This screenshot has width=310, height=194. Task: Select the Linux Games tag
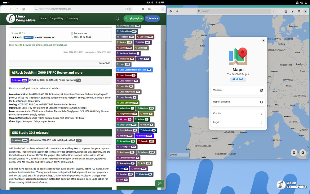tap(126, 75)
